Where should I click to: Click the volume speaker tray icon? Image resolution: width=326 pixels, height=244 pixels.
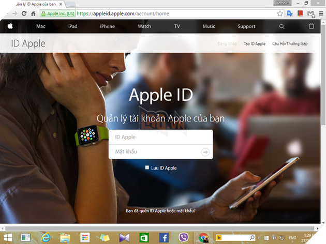tap(274, 238)
